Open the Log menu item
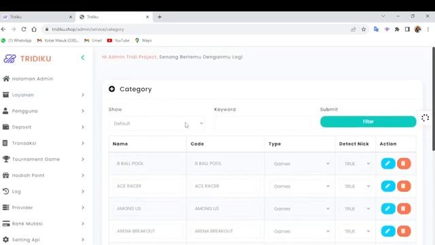 (44, 192)
